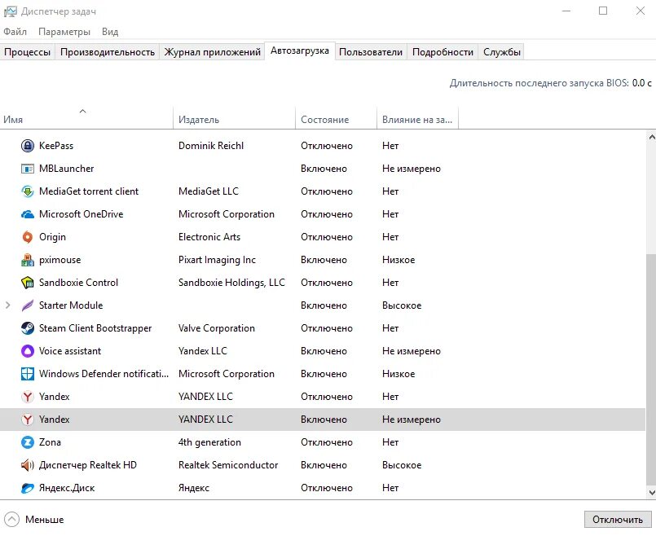
Task: Open the Журнал приложений tab
Action: (213, 52)
